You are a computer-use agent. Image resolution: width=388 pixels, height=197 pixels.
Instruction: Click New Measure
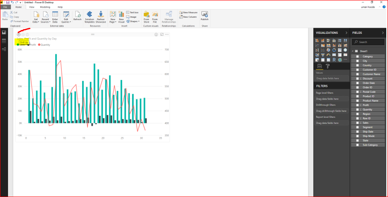pos(188,12)
